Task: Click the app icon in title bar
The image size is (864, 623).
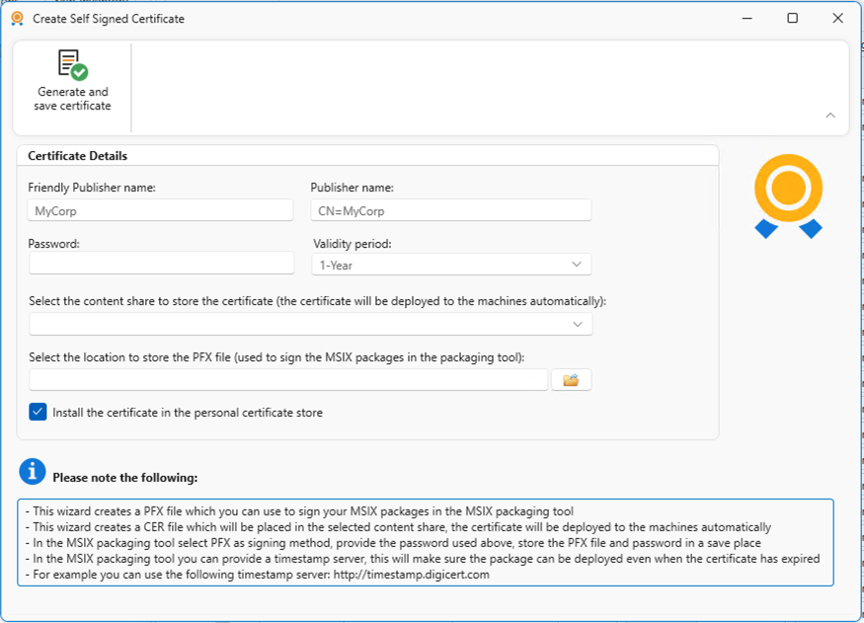Action: pyautogui.click(x=17, y=19)
